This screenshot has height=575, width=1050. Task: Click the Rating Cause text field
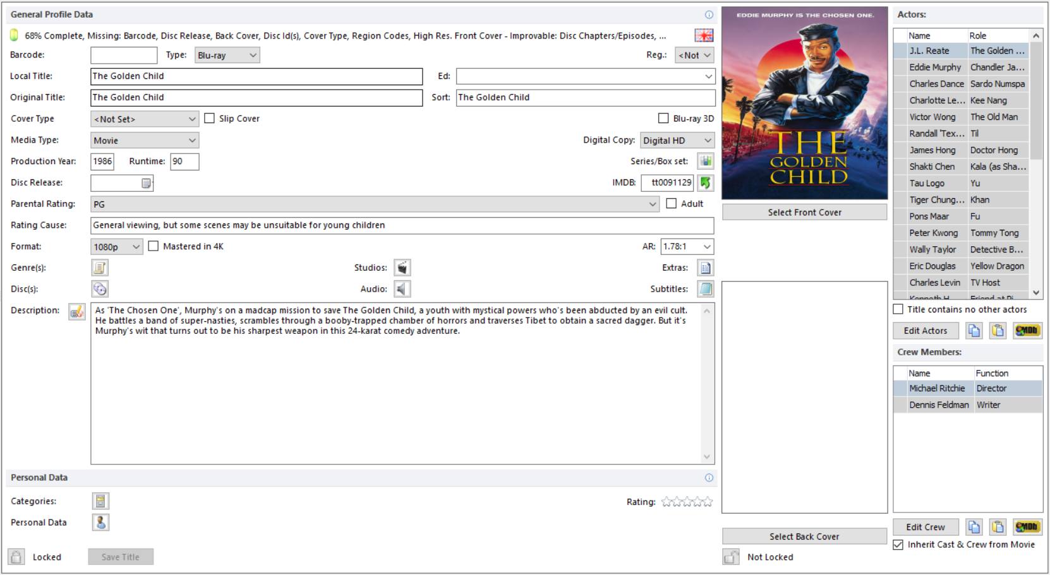(x=402, y=225)
